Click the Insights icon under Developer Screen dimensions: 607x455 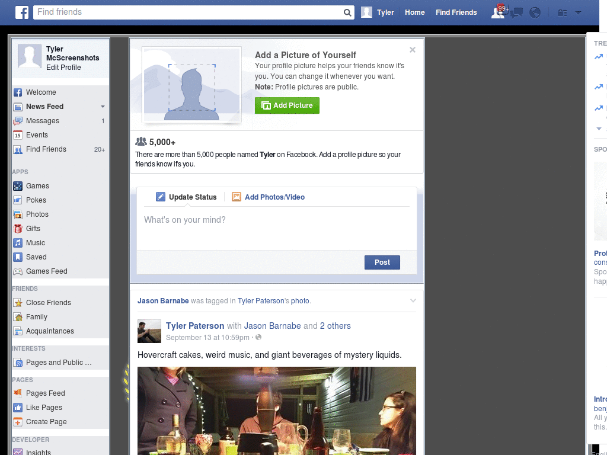pos(18,452)
